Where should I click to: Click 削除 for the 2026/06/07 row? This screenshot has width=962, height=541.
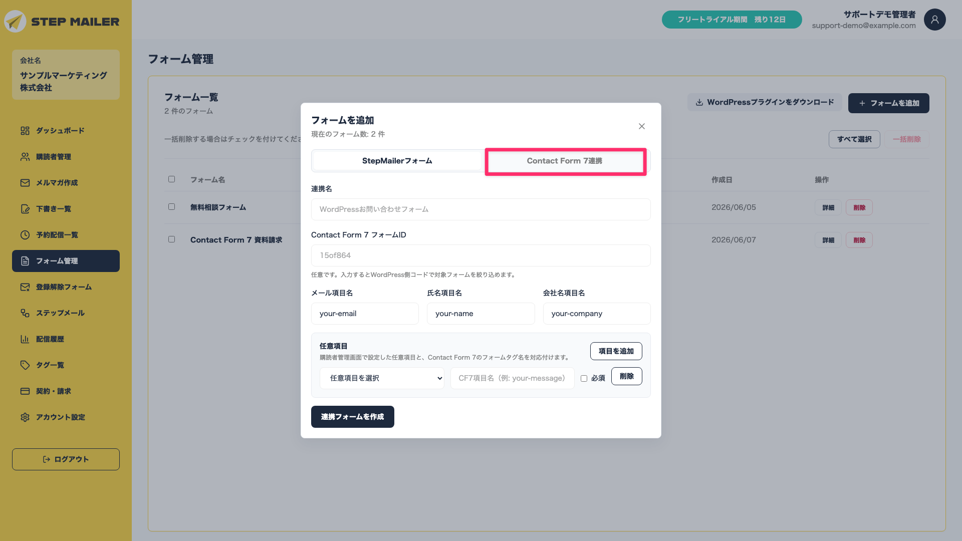point(859,240)
